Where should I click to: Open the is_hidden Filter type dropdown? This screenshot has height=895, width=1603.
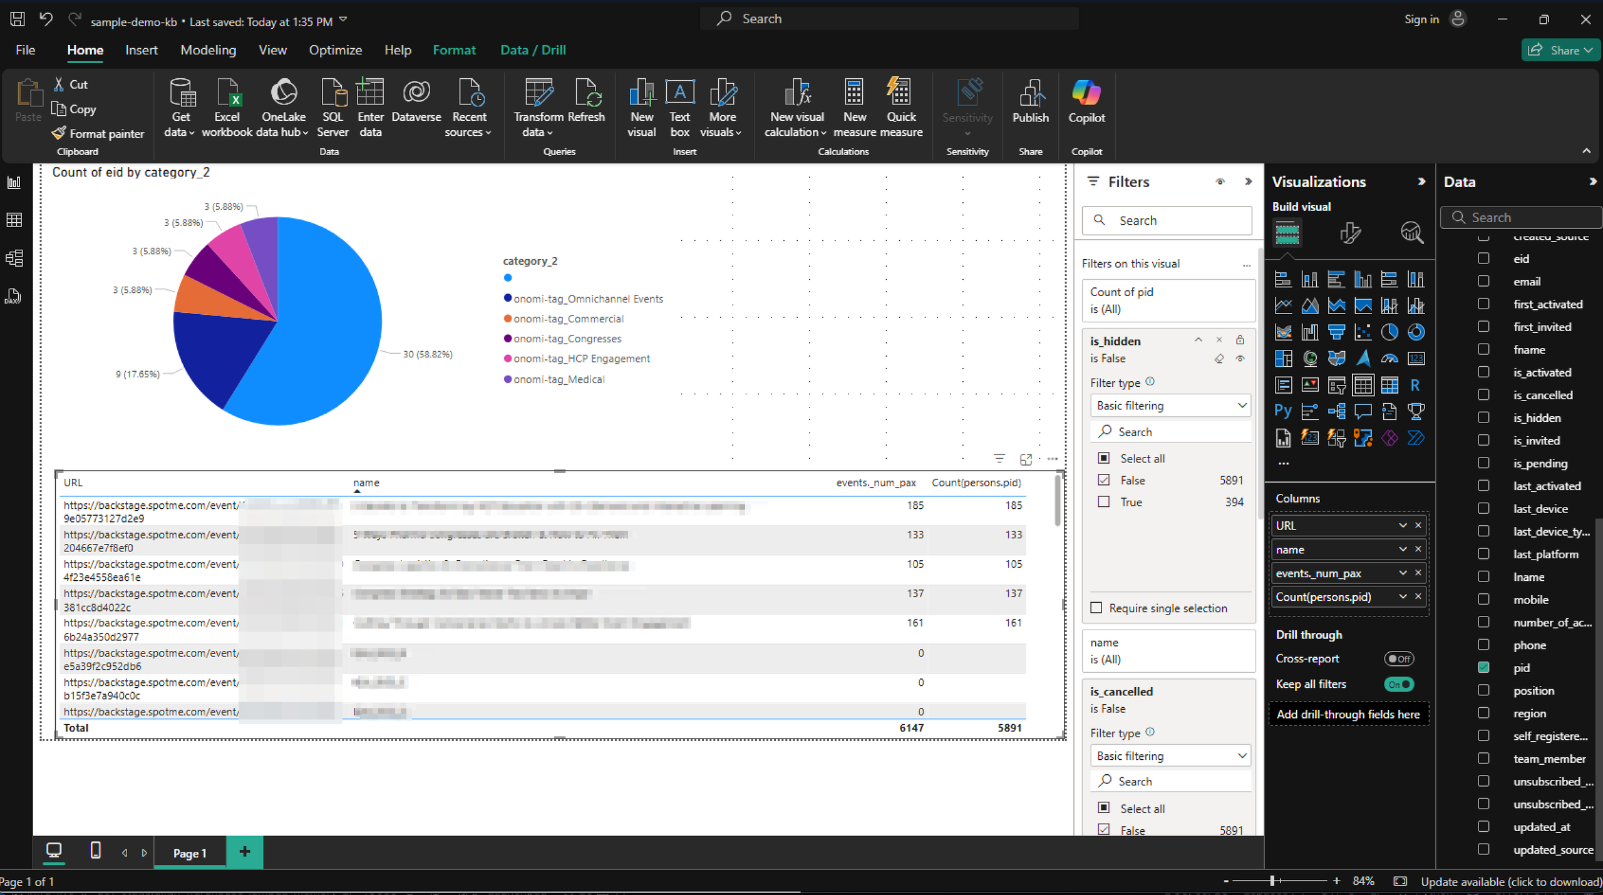(1170, 406)
